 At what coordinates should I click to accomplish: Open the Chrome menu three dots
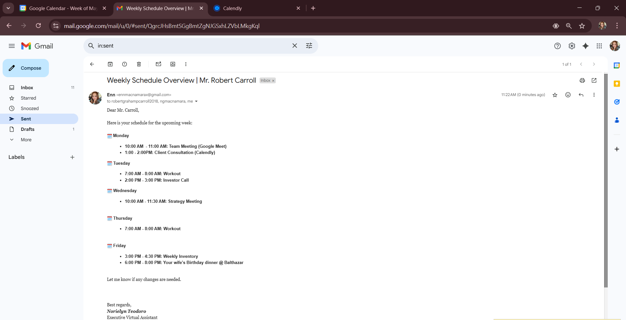[x=617, y=26]
